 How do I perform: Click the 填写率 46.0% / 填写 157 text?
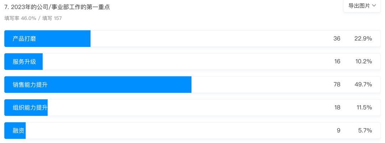pyautogui.click(x=33, y=18)
